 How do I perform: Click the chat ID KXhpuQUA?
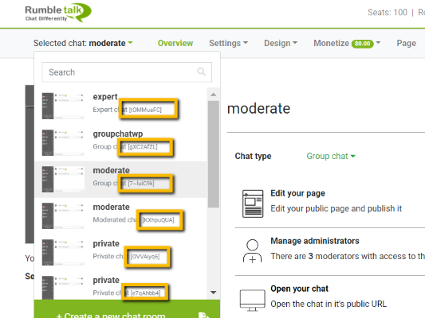pyautogui.click(x=159, y=220)
